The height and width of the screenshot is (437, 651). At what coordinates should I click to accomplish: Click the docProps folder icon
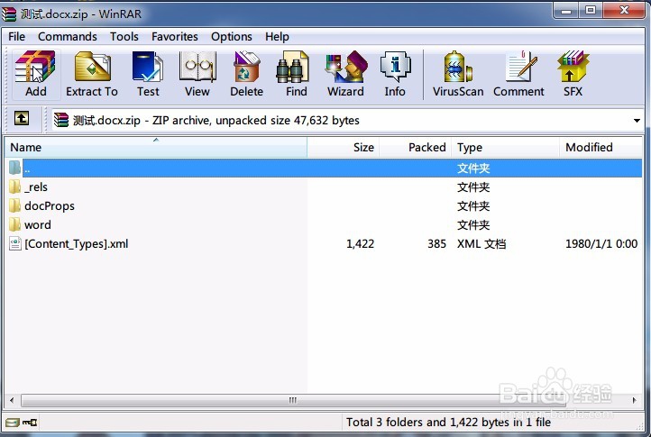point(14,205)
